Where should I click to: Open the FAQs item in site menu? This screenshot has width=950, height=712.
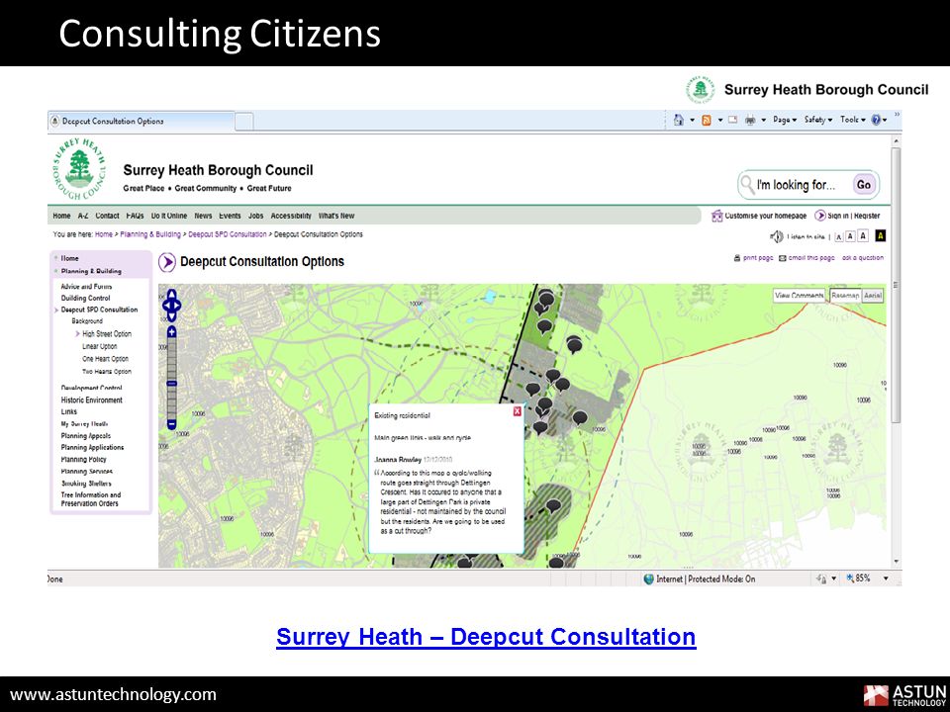pyautogui.click(x=136, y=216)
